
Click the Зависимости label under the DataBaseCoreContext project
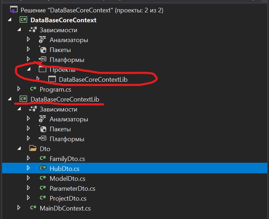pyautogui.click(x=58, y=30)
